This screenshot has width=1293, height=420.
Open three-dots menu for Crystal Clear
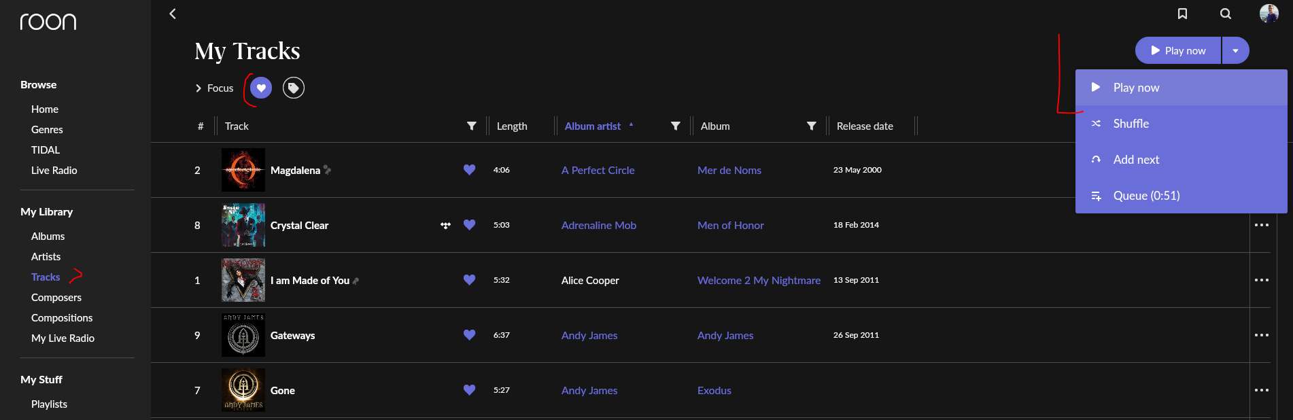click(1261, 225)
